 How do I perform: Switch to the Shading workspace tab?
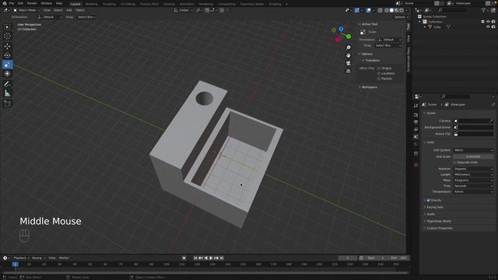169,4
